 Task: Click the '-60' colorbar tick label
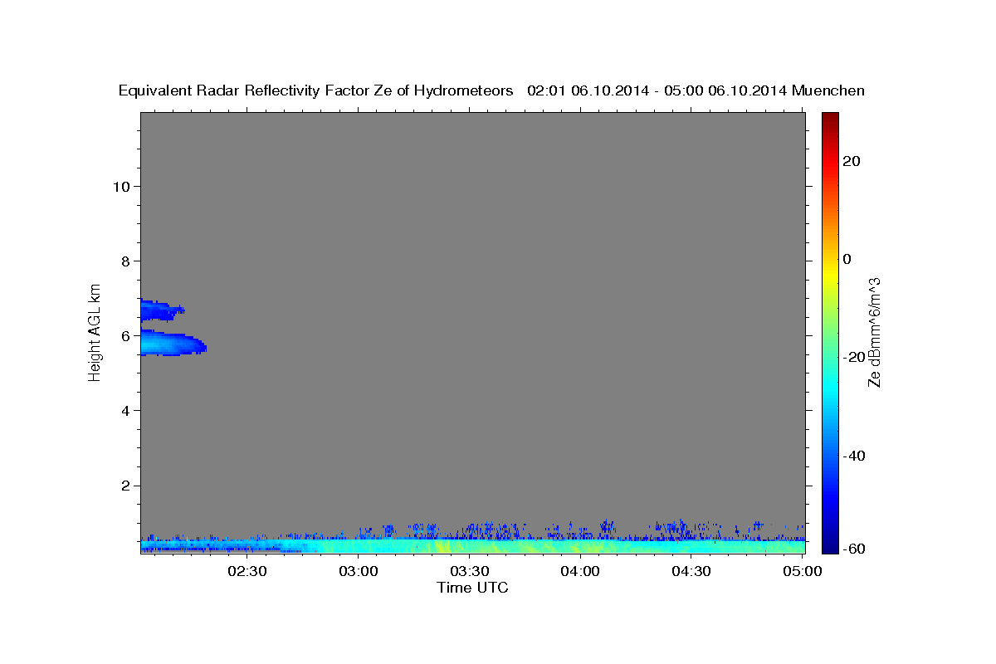[853, 549]
